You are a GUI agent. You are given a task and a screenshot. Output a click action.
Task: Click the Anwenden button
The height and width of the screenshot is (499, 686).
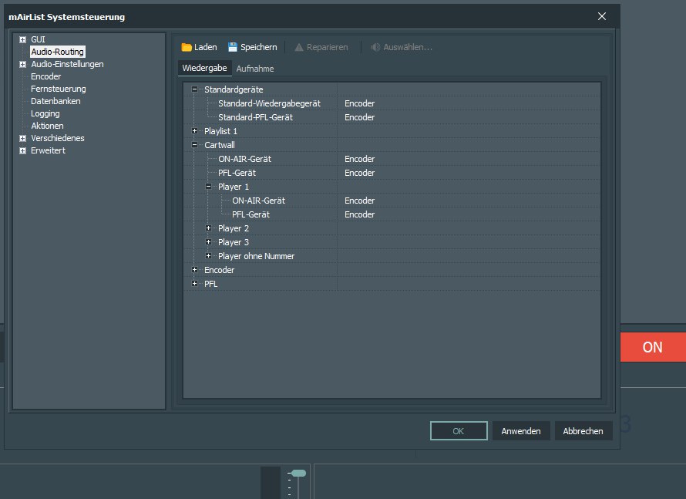tap(521, 431)
